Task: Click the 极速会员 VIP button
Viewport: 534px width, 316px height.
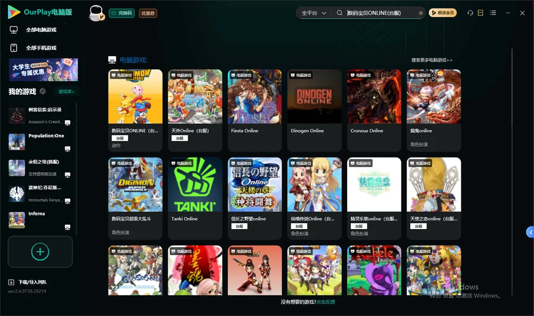Action: pos(442,13)
